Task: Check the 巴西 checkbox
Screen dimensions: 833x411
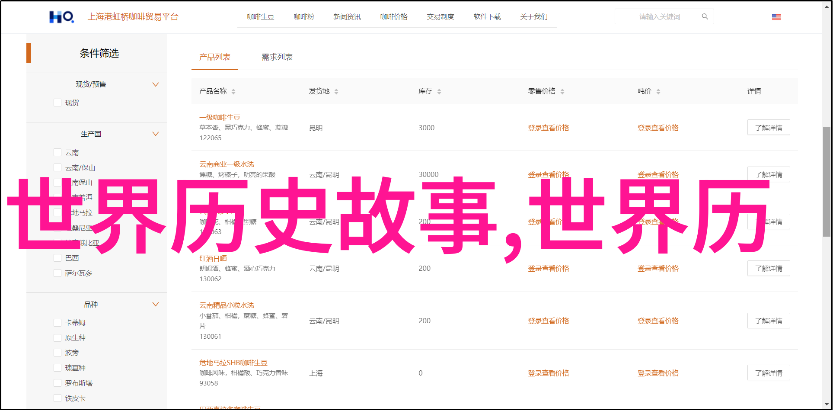Action: click(57, 258)
